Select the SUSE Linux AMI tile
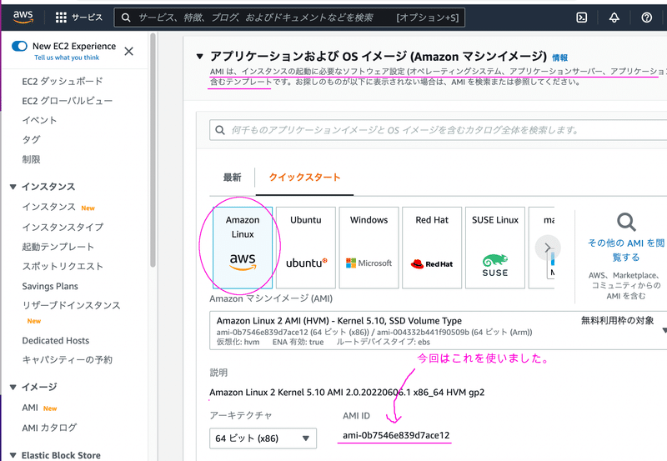The height and width of the screenshot is (461, 667). click(x=495, y=248)
